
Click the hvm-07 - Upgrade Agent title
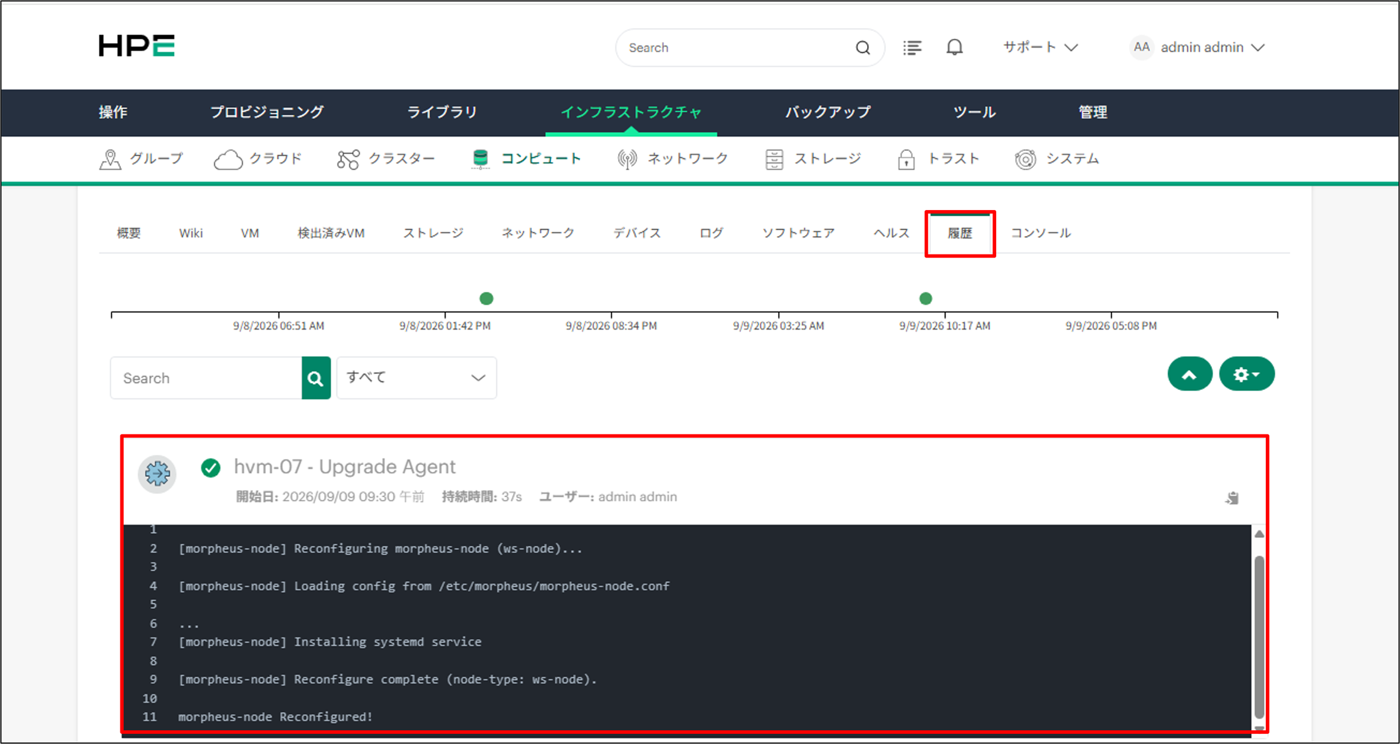coord(345,467)
